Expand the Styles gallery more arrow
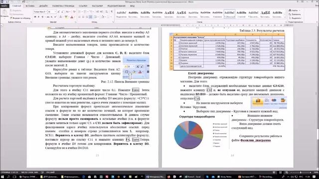The height and width of the screenshot is (179, 319). [285, 17]
